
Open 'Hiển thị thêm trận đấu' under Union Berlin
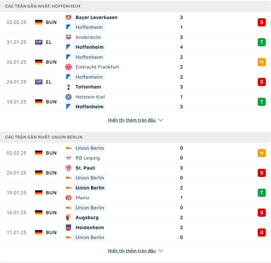pos(132,251)
